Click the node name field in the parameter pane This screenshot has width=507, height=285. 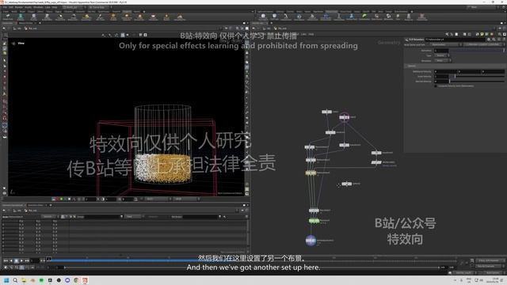pyautogui.click(x=455, y=40)
